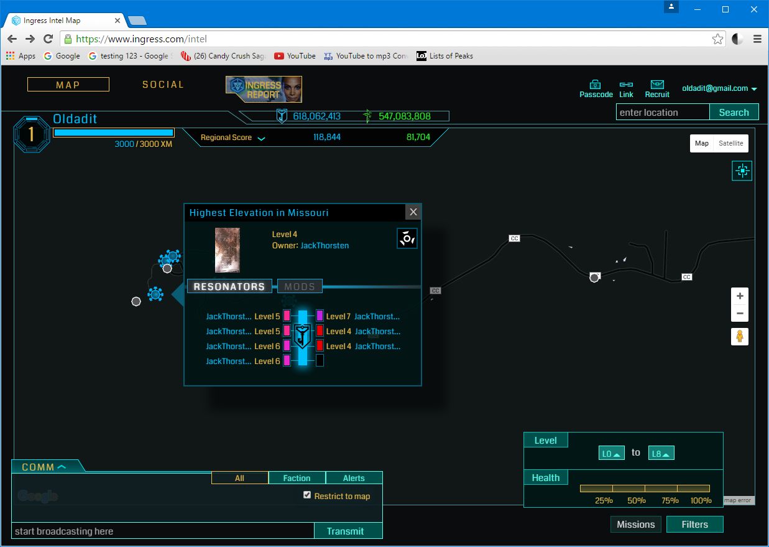Click the Missions button
The height and width of the screenshot is (547, 769).
coord(635,525)
